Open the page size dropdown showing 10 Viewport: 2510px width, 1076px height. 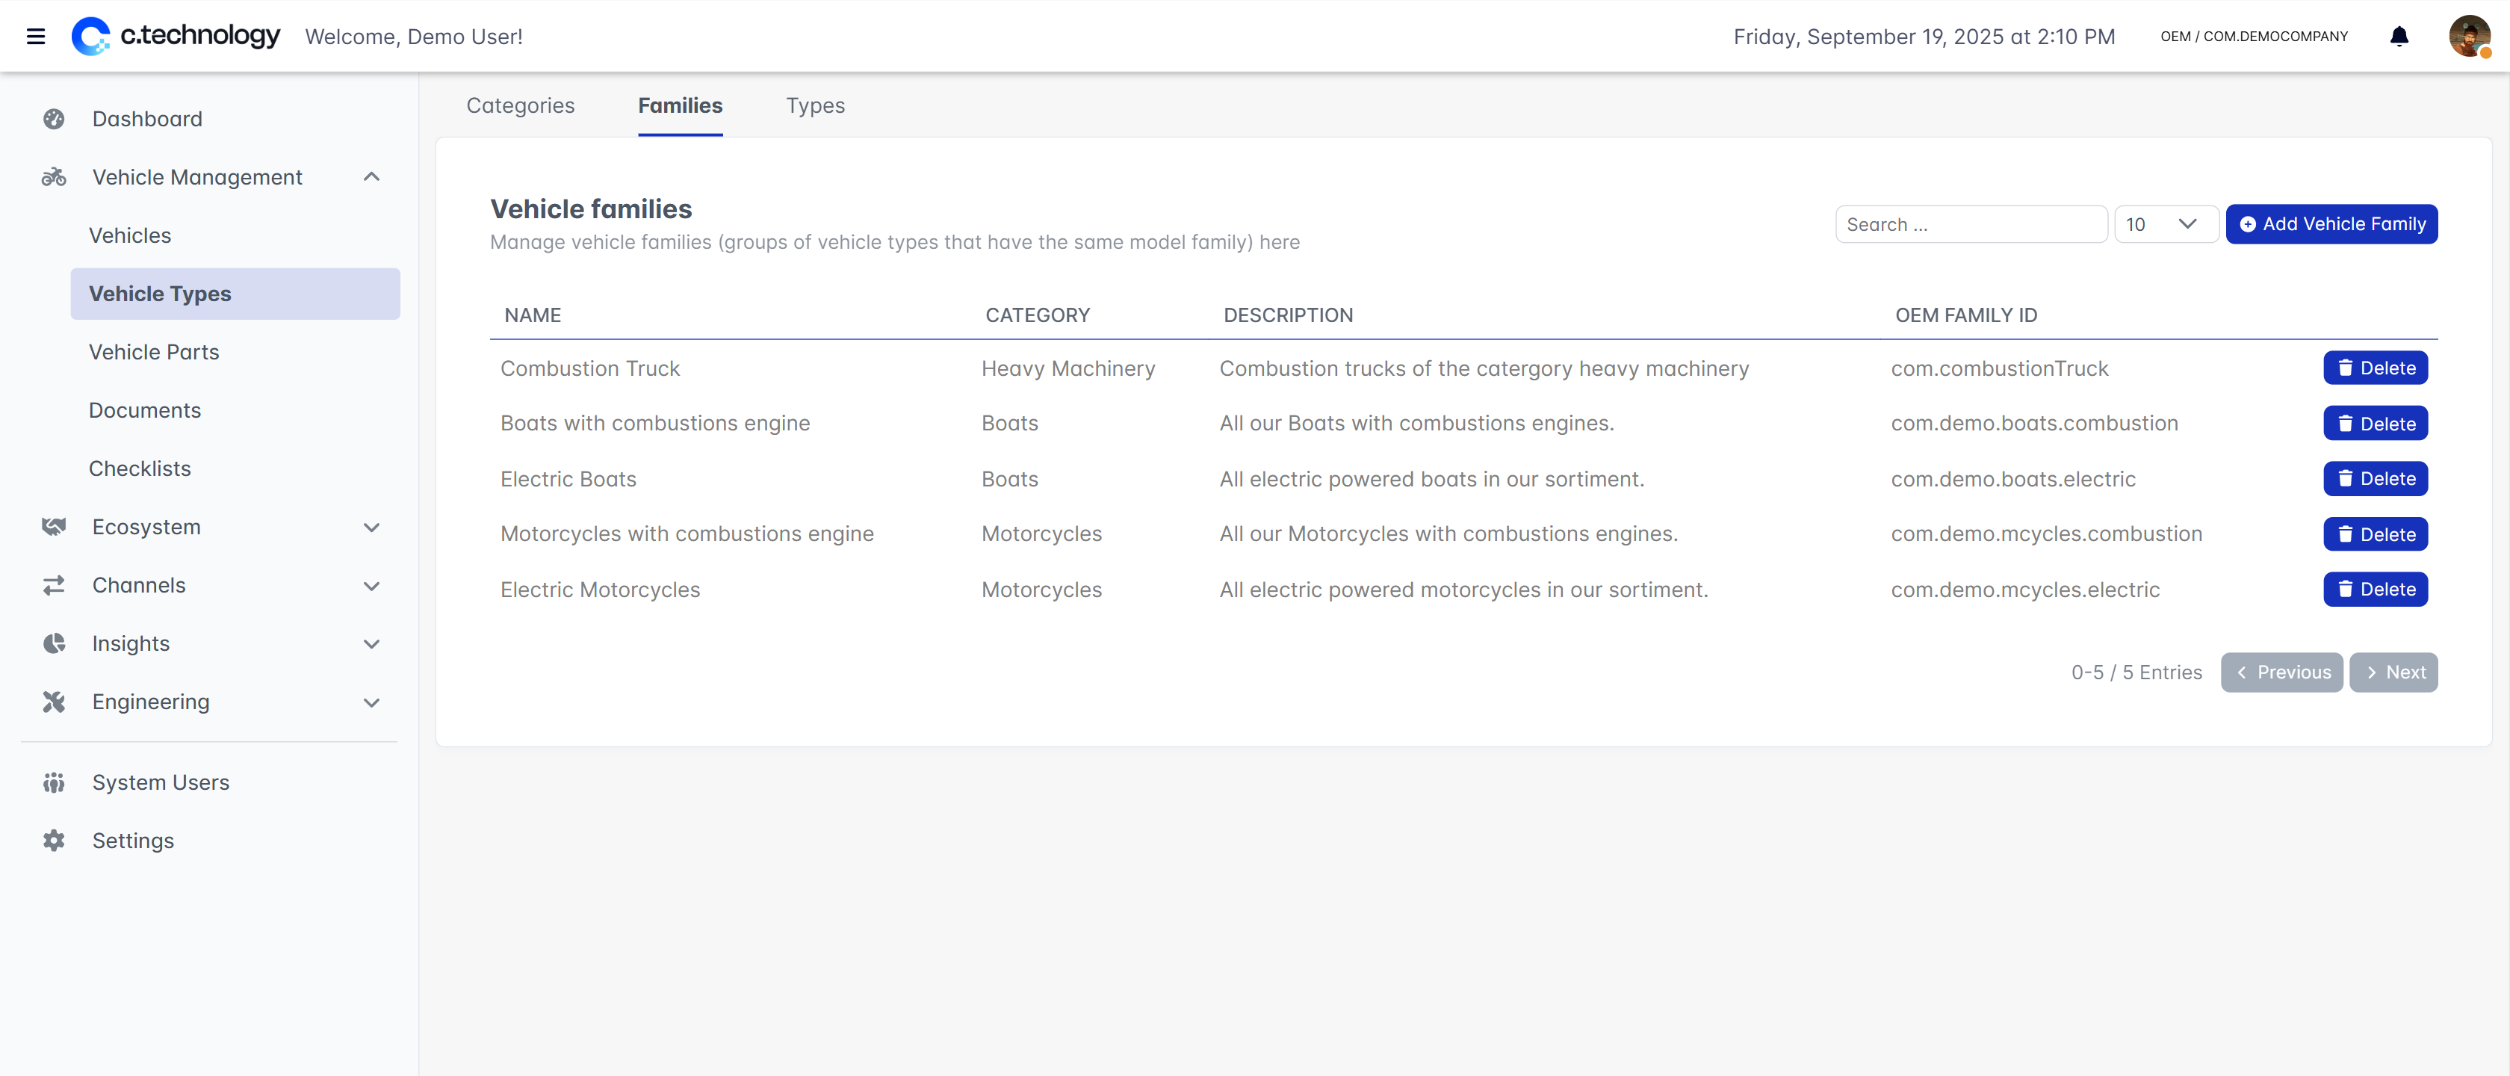pyautogui.click(x=2165, y=224)
